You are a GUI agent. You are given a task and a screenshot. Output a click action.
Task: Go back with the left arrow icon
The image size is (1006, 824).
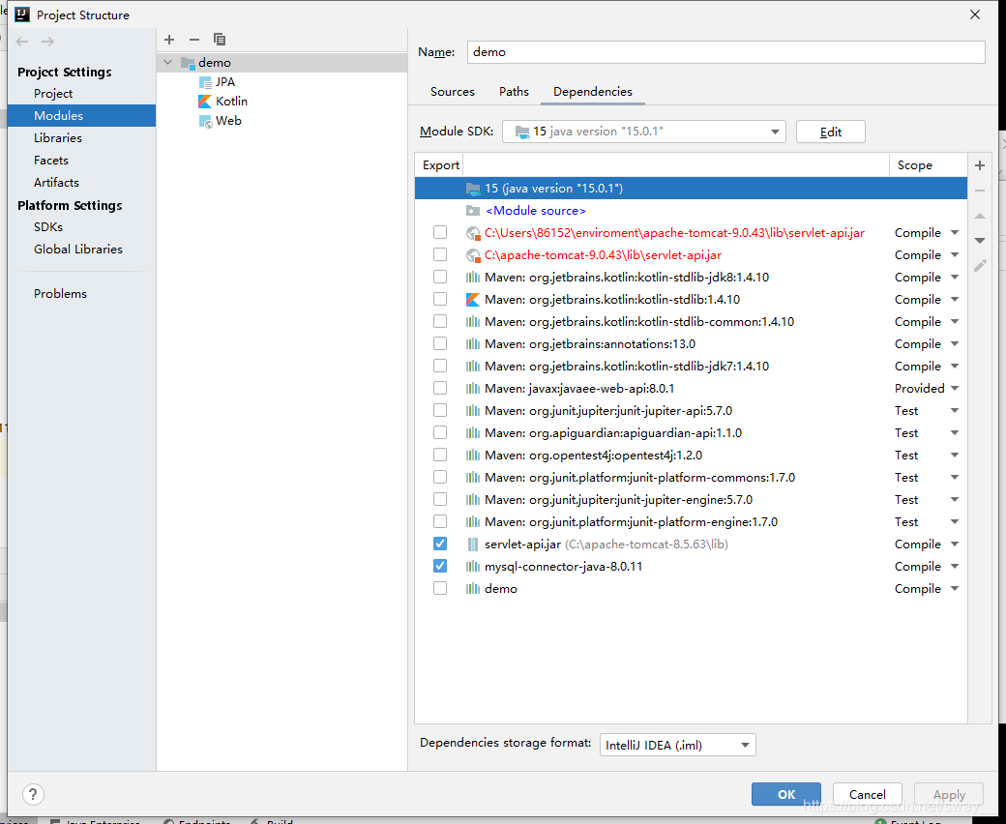pyautogui.click(x=22, y=42)
